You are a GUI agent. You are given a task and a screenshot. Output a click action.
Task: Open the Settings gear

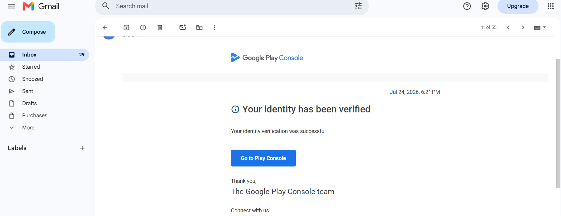(x=485, y=6)
